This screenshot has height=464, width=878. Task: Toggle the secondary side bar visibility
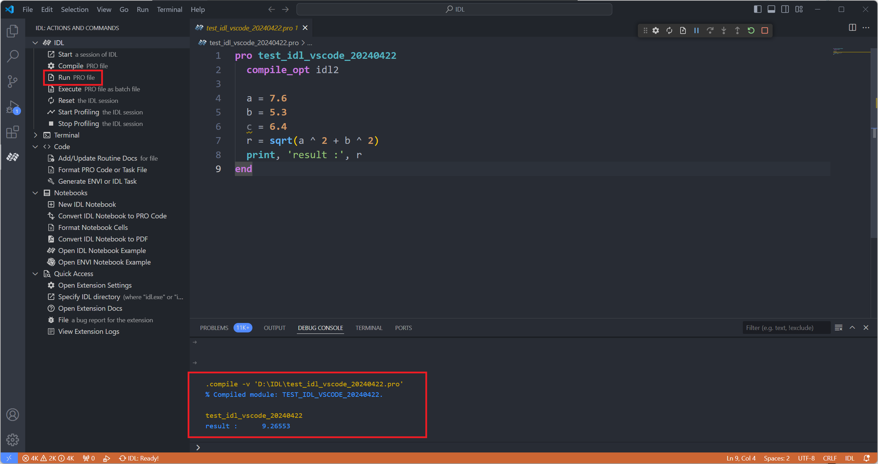[x=785, y=9]
